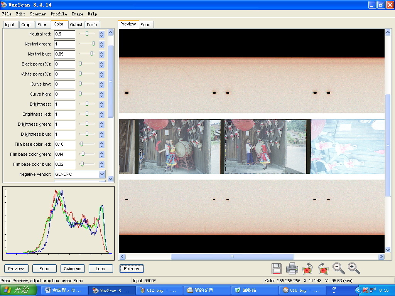Switch to the Filter tab

coord(42,25)
